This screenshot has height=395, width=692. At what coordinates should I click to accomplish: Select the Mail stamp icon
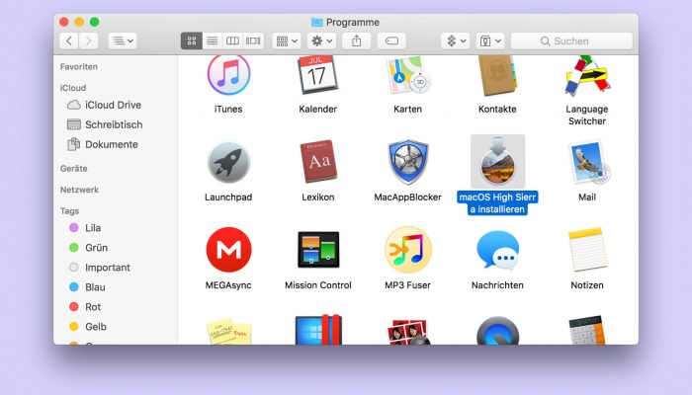(x=588, y=162)
